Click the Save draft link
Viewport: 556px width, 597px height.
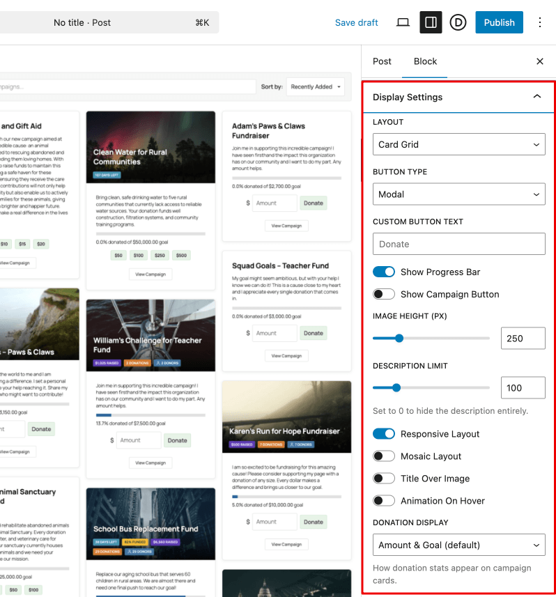(356, 22)
